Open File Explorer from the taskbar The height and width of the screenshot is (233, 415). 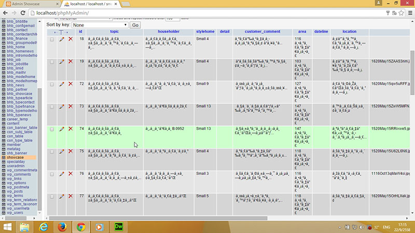pyautogui.click(x=24, y=227)
